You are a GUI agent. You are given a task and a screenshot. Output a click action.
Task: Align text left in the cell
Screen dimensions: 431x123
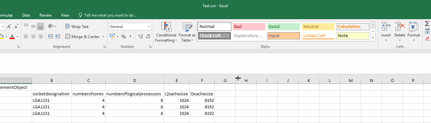26,36
